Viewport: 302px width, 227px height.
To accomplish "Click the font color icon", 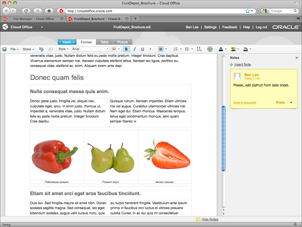I will click(x=221, y=49).
